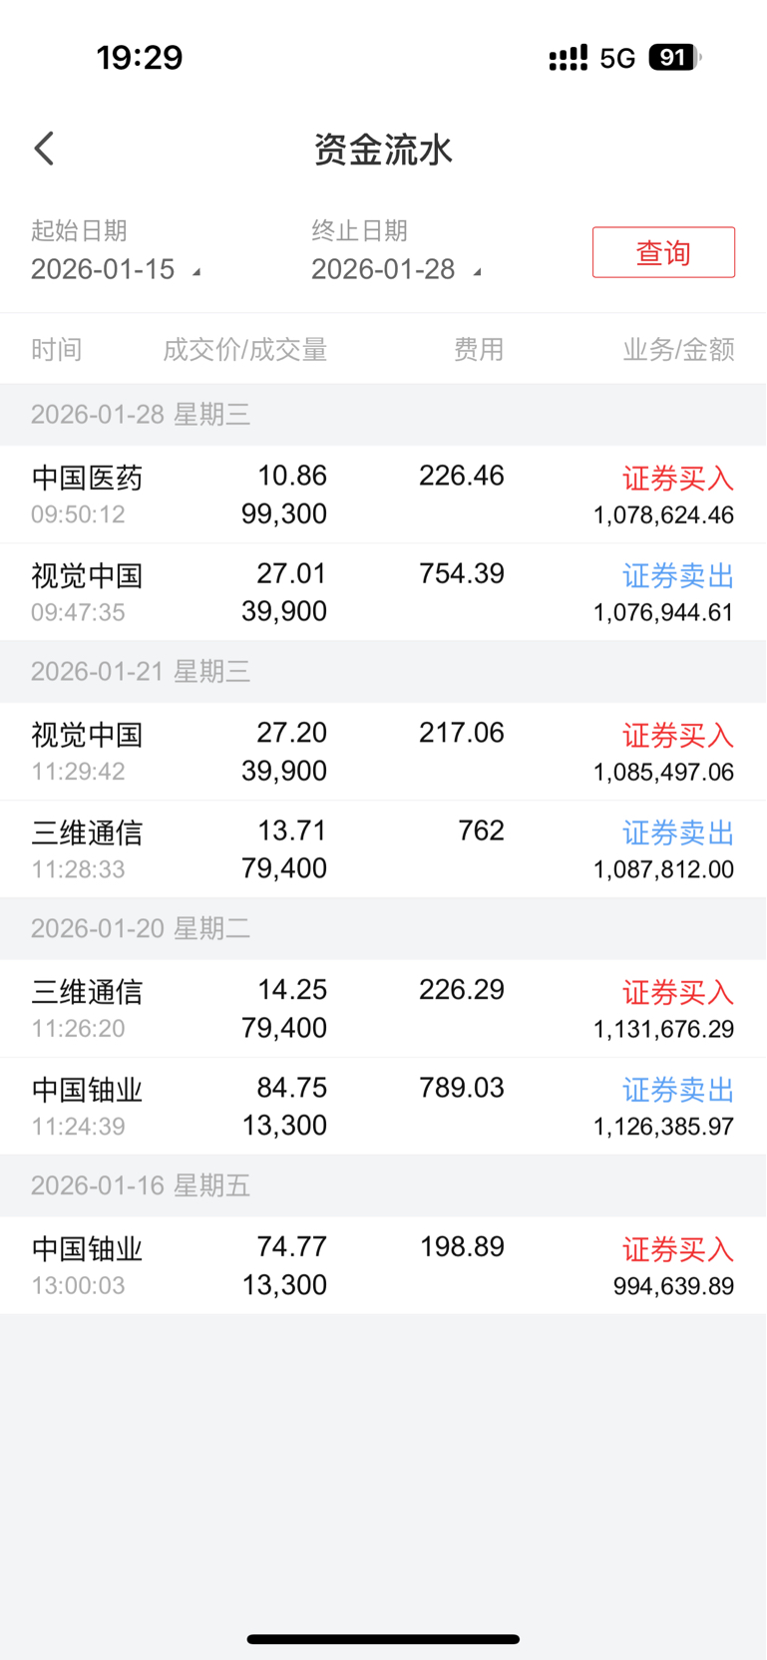Viewport: 767px width, 1660px height.
Task: Tap the battery level indicator
Action: [x=674, y=58]
